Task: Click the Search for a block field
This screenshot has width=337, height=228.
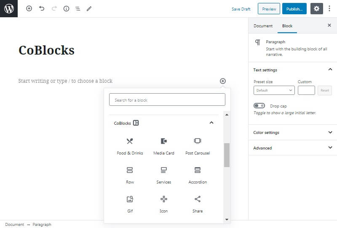Action: click(167, 100)
